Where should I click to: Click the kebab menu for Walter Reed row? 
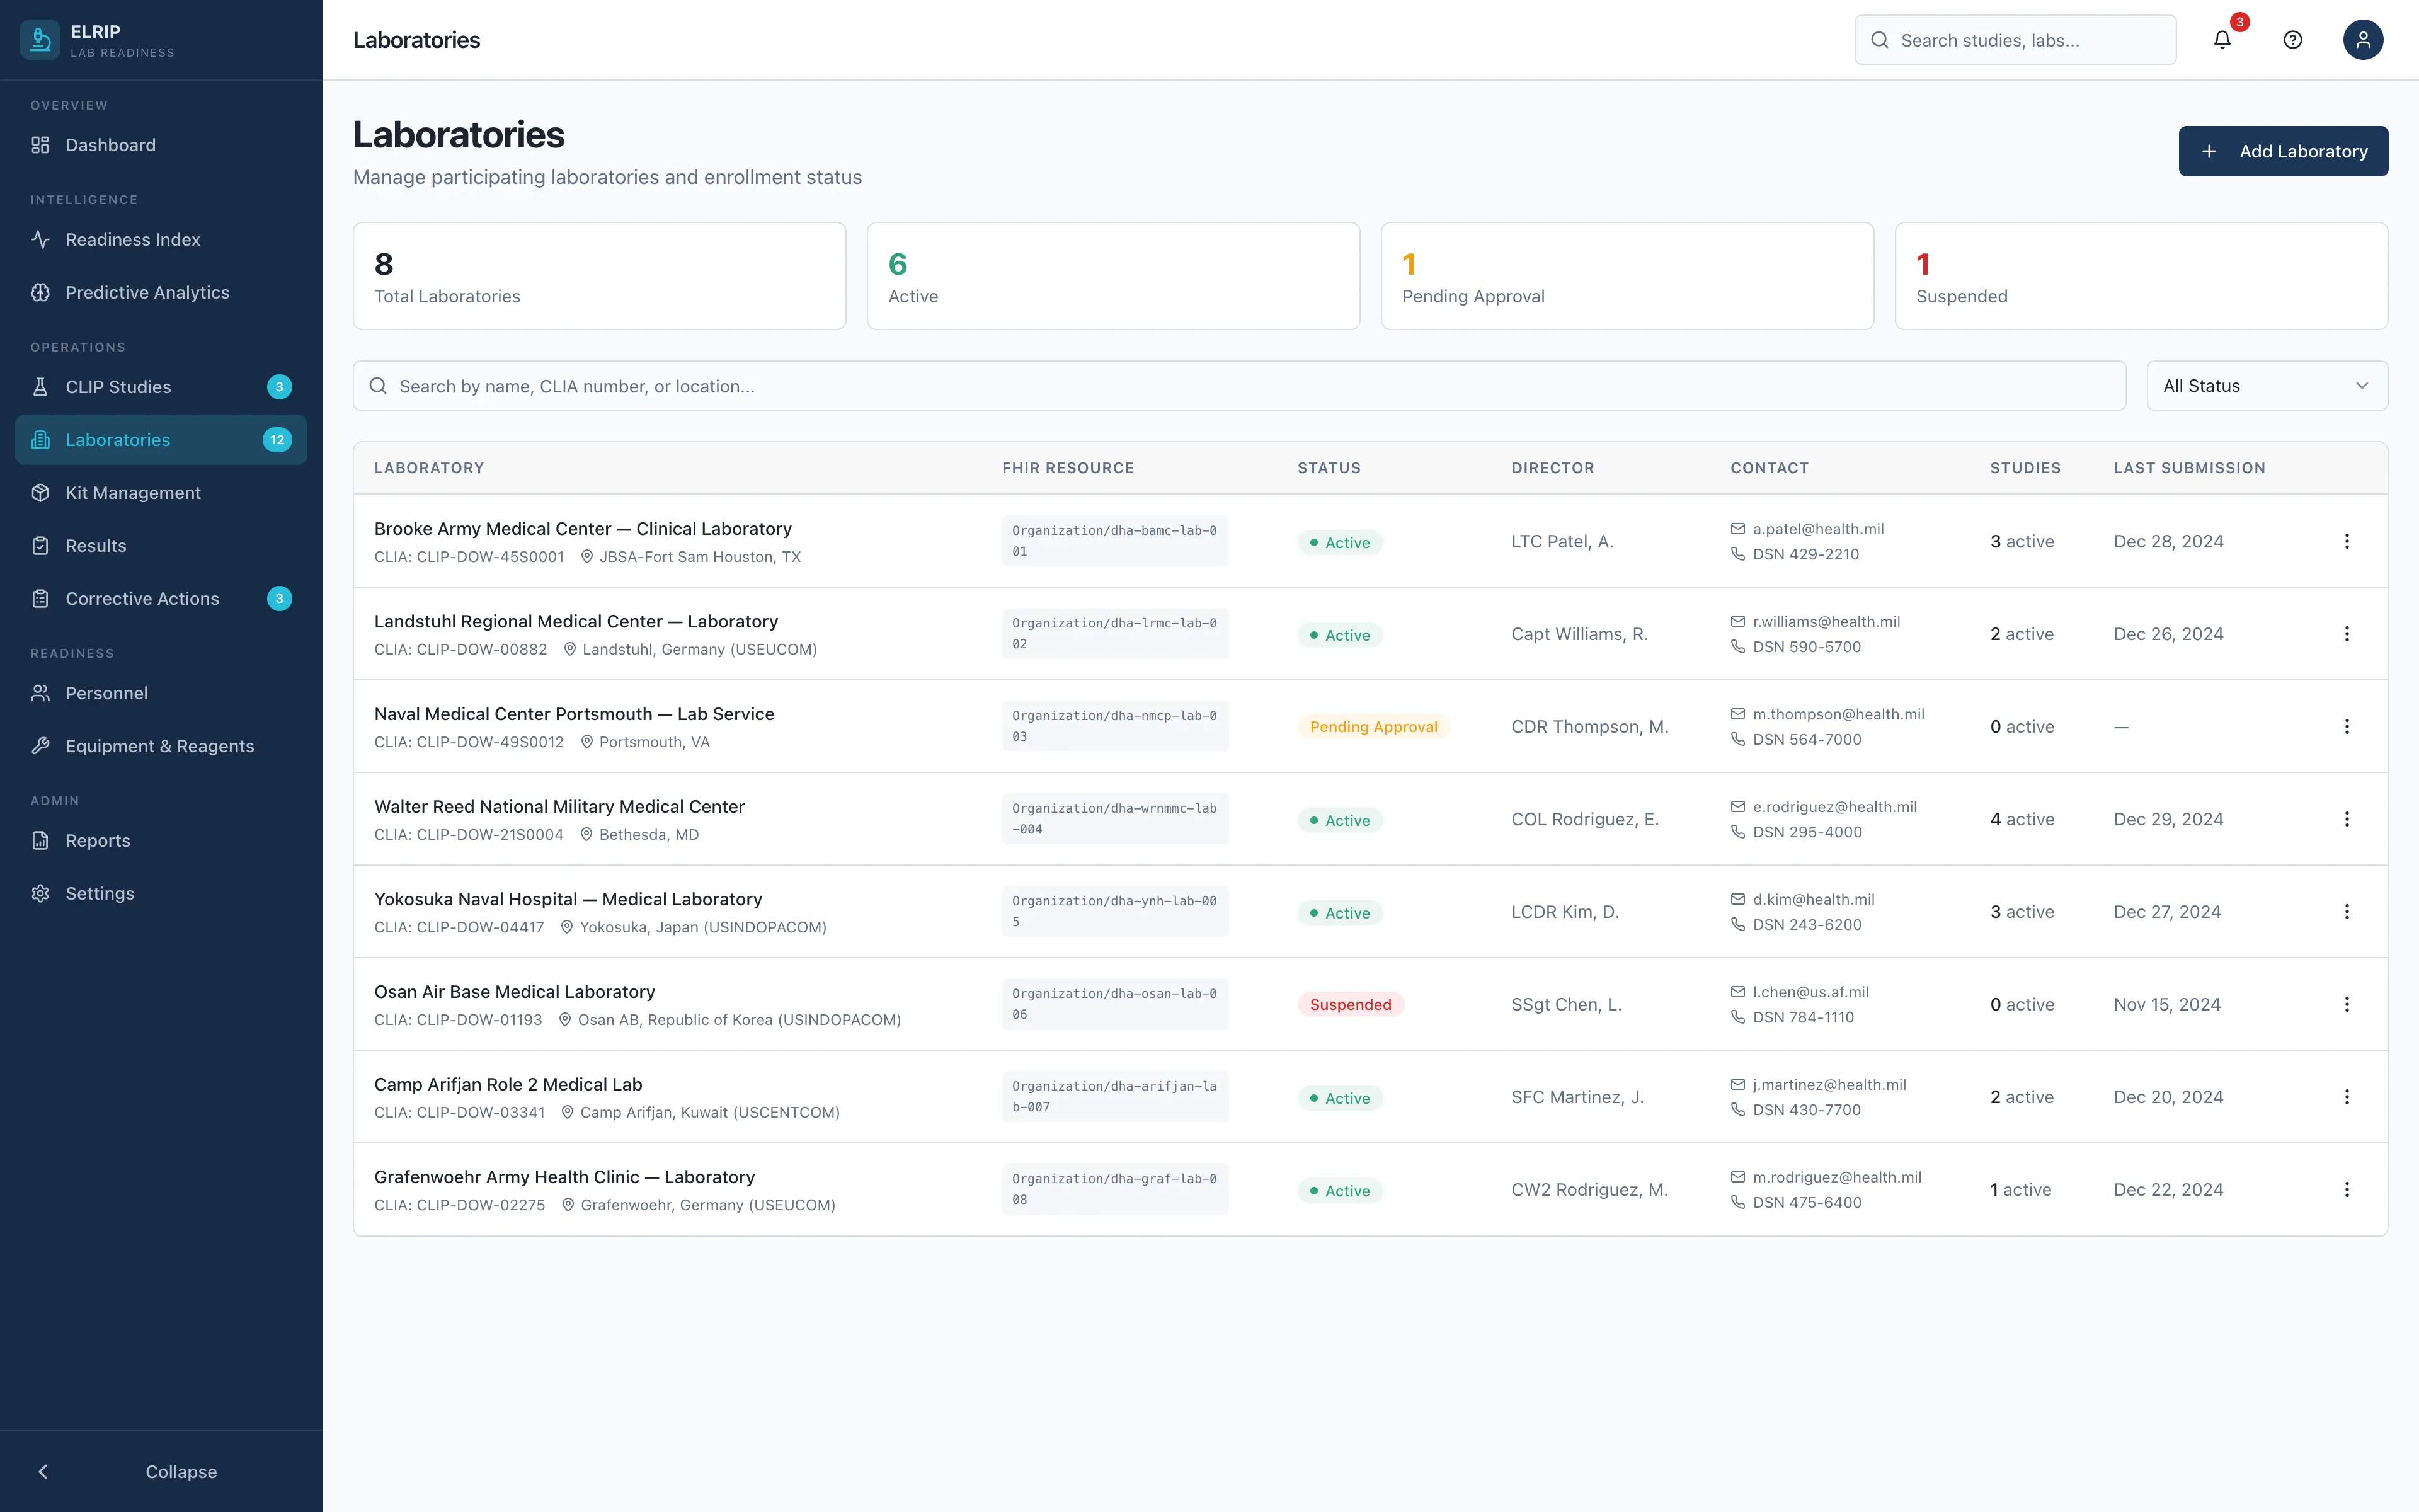pos(2346,819)
